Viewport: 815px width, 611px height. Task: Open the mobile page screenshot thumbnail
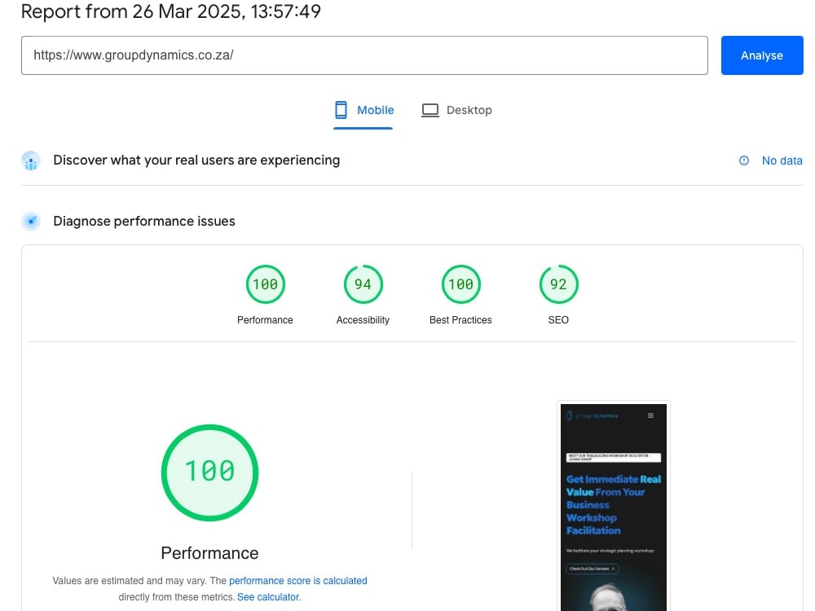614,507
